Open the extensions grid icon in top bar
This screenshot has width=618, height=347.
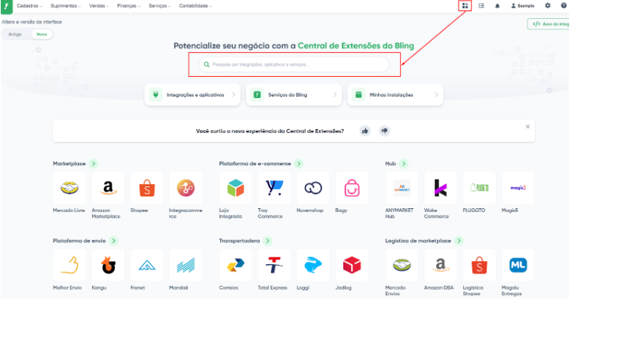pos(465,5)
